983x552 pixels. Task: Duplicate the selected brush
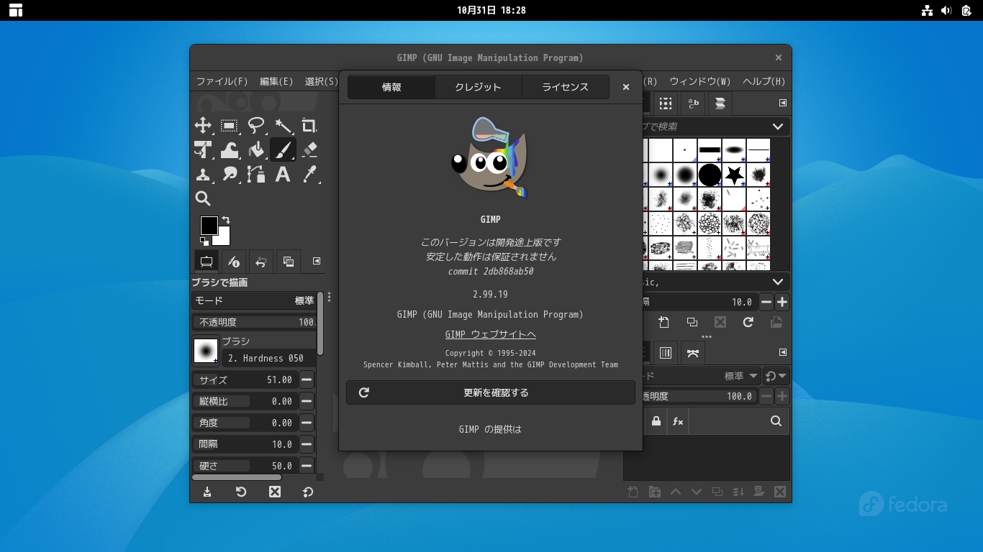(x=692, y=322)
